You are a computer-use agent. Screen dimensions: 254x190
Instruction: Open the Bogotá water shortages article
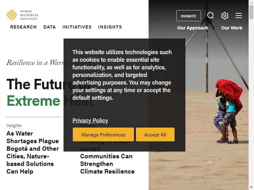pyautogui.click(x=33, y=152)
